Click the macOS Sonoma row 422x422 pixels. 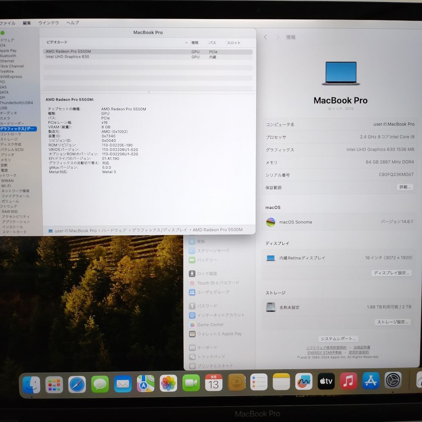click(x=338, y=222)
